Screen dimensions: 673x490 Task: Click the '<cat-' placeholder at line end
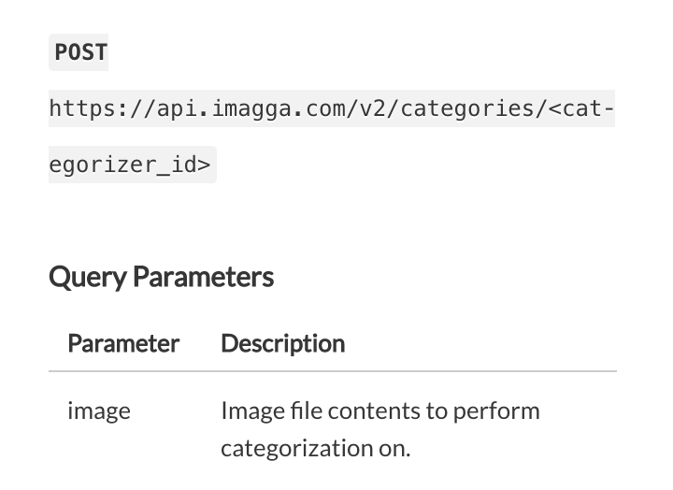pyautogui.click(x=580, y=108)
